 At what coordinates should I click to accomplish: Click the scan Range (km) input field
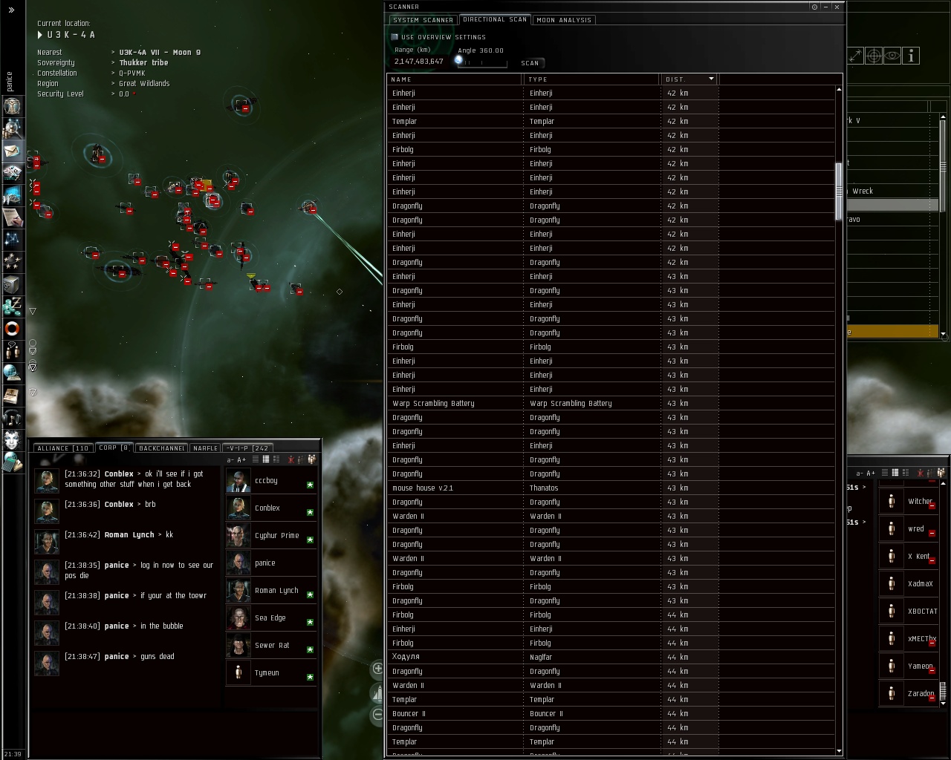tap(420, 62)
